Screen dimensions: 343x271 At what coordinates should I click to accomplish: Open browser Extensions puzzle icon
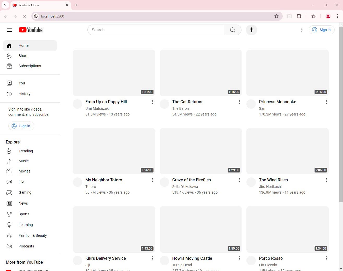pyautogui.click(x=299, y=16)
